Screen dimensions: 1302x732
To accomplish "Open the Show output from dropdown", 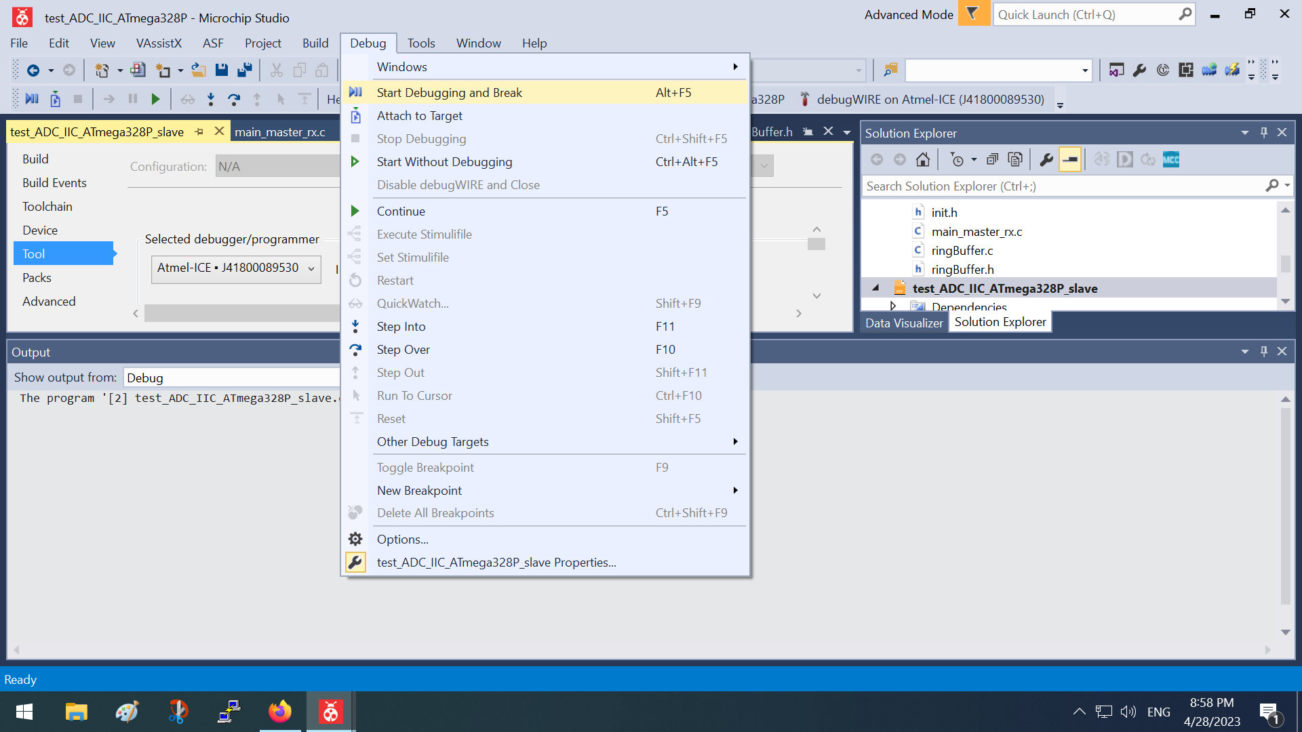I will point(231,378).
